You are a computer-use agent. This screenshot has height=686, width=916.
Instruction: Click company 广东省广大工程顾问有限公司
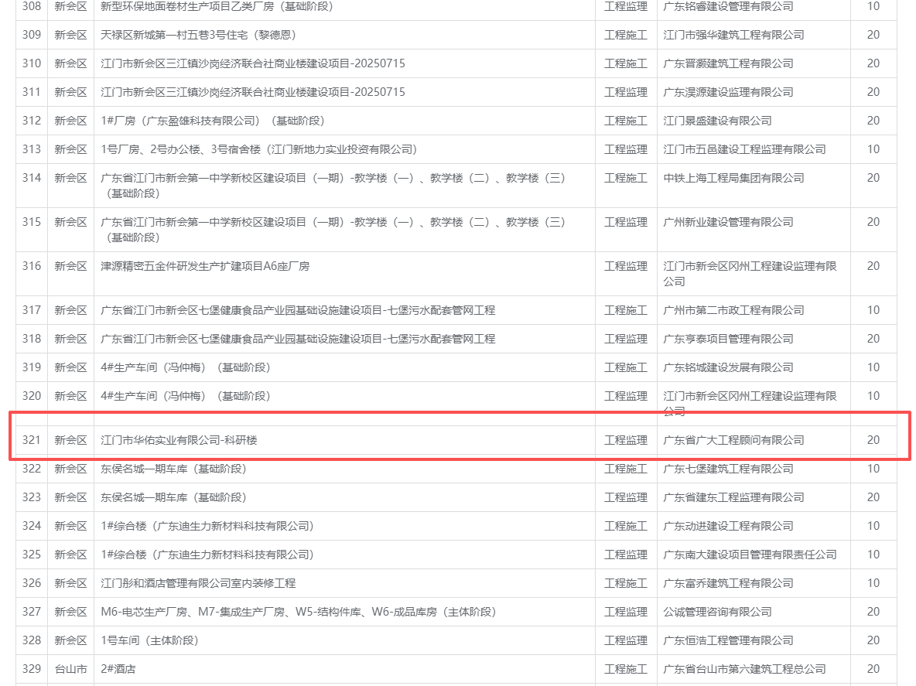733,440
